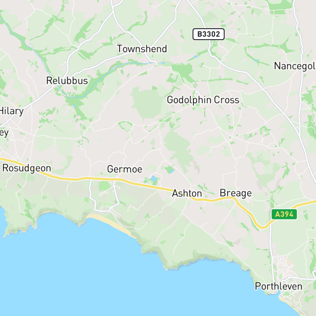Select the Germoe place name
The height and width of the screenshot is (316, 316).
(125, 169)
